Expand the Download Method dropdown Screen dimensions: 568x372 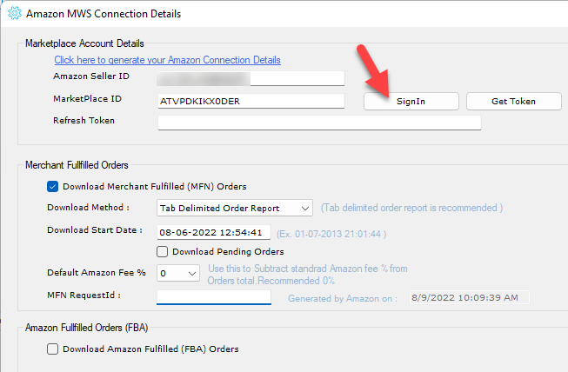(x=235, y=208)
